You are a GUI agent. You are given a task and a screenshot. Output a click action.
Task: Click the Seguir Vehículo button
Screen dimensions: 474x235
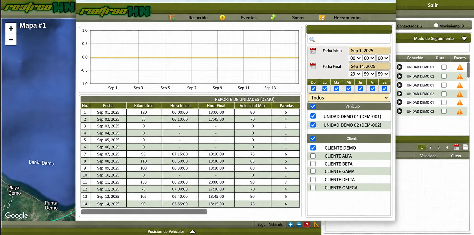click(x=270, y=225)
